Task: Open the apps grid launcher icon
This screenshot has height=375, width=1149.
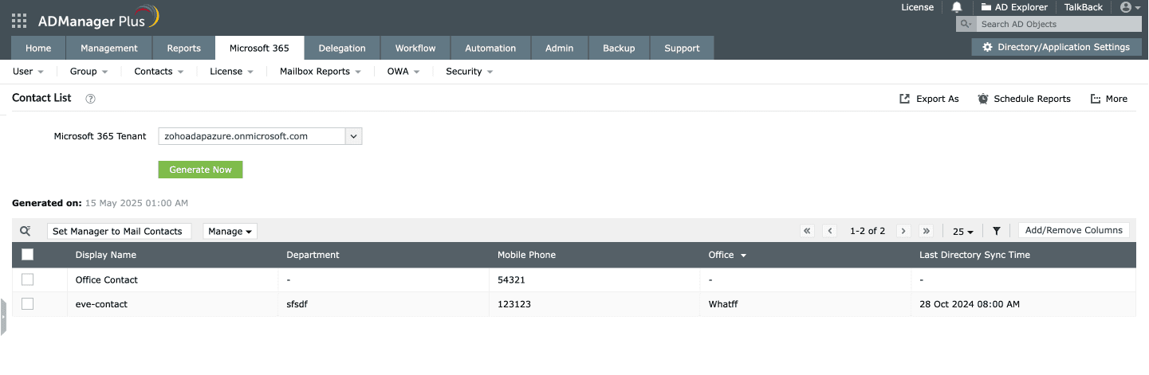Action: coord(19,20)
